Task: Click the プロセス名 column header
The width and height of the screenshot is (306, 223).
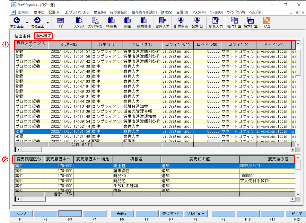Action: point(142,45)
